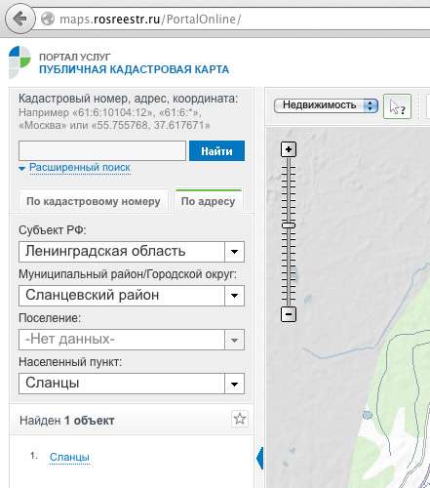Click the ПОРТАЛ УСЛУГ header text
430x488 pixels.
(75, 57)
